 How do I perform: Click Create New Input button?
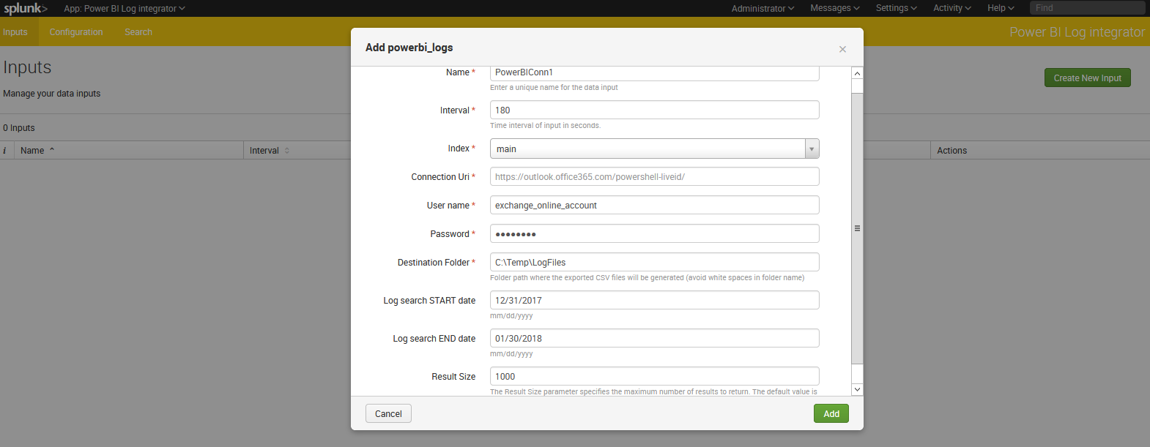1087,78
